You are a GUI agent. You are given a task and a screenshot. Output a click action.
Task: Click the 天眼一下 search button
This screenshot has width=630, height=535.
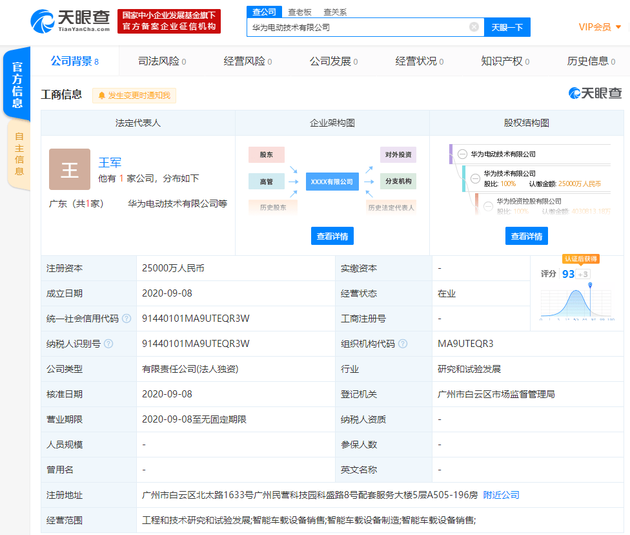pos(507,27)
